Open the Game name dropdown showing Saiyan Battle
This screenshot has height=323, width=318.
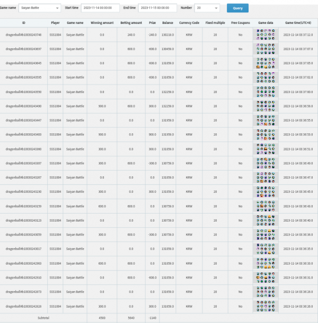tap(40, 8)
